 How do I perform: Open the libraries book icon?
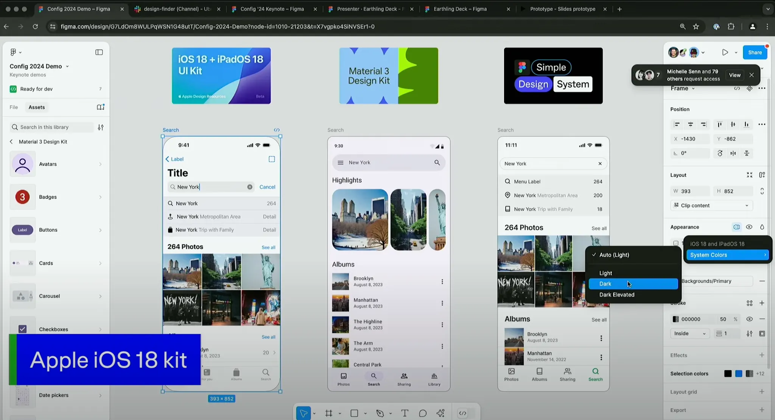(100, 107)
